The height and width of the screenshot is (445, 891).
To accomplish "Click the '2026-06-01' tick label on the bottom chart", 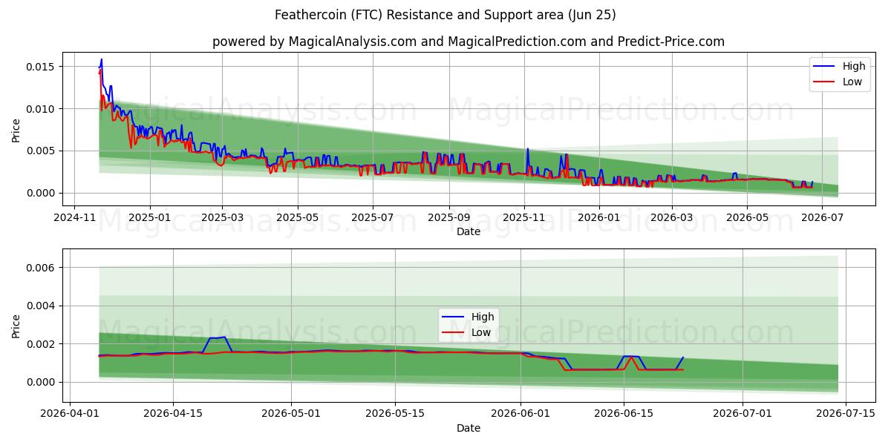I will [x=520, y=415].
